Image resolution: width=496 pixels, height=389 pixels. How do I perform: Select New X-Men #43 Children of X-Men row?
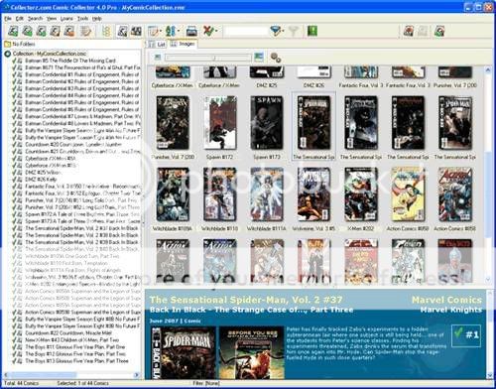click(x=72, y=339)
